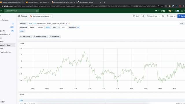Click the 14:00 time axis label
The image size is (185, 104).
(x=146, y=88)
